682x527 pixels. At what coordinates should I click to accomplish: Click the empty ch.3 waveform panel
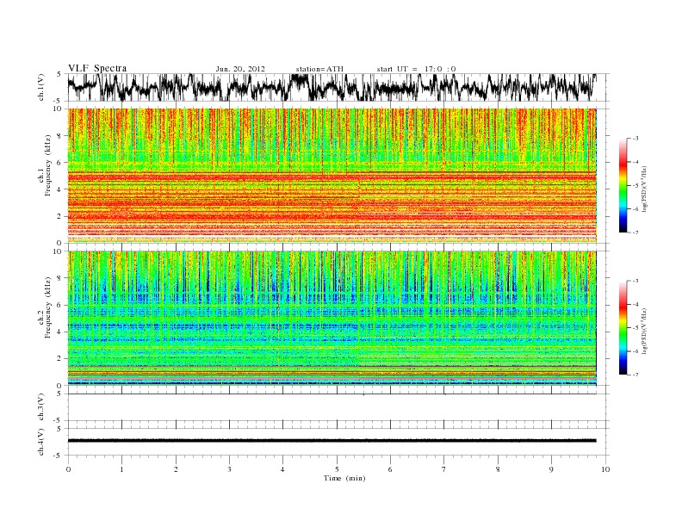point(338,407)
